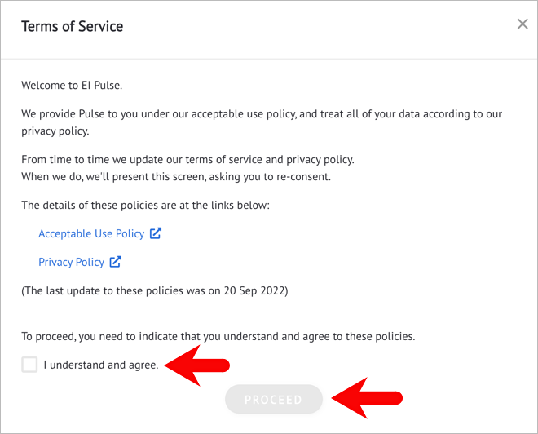The image size is (538, 434).
Task: Click the header divider line below title
Action: coord(269,59)
